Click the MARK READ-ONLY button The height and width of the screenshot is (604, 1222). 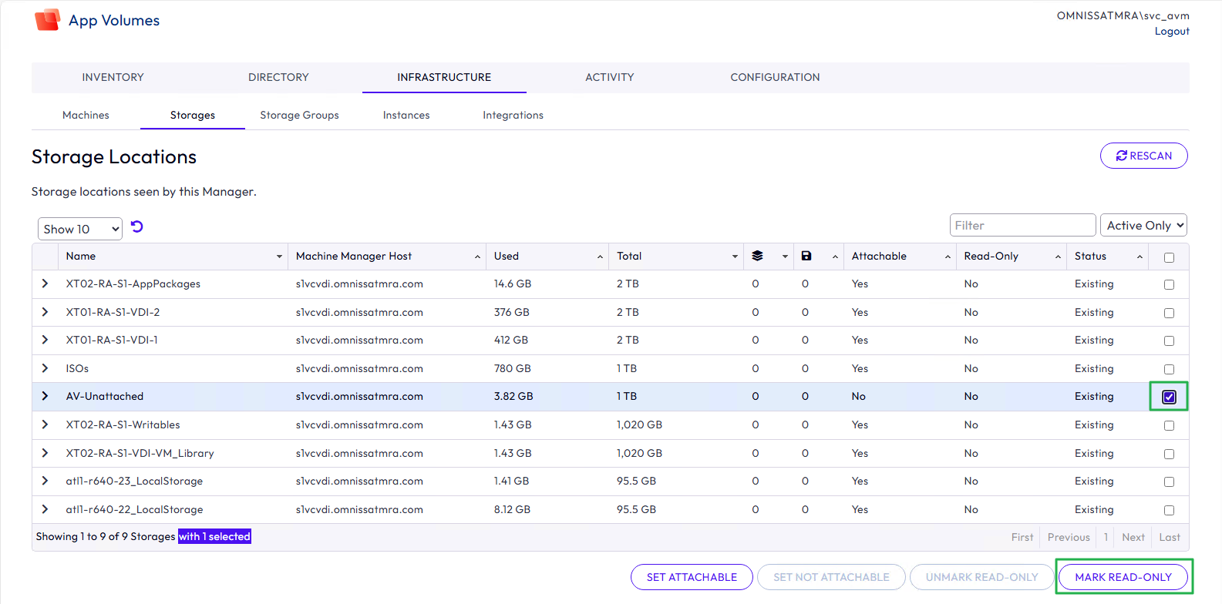[x=1123, y=577]
